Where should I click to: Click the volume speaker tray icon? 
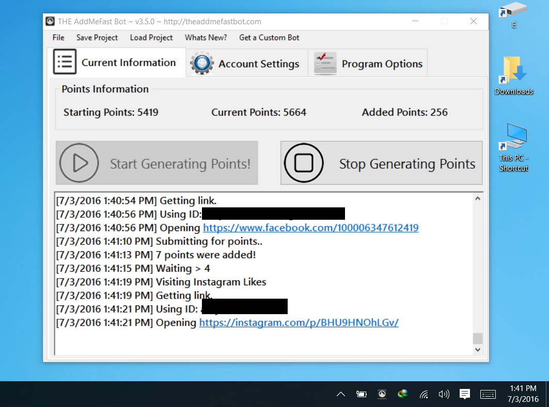[x=444, y=395]
